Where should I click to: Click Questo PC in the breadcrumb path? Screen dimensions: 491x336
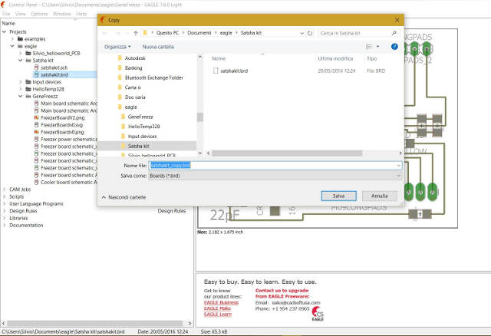click(167, 33)
